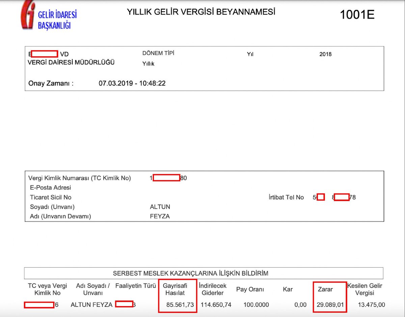The height and width of the screenshot is (317, 405).
Task: Select the Kesilen Gelir Vergisi value 13.475,00
Action: point(372,304)
